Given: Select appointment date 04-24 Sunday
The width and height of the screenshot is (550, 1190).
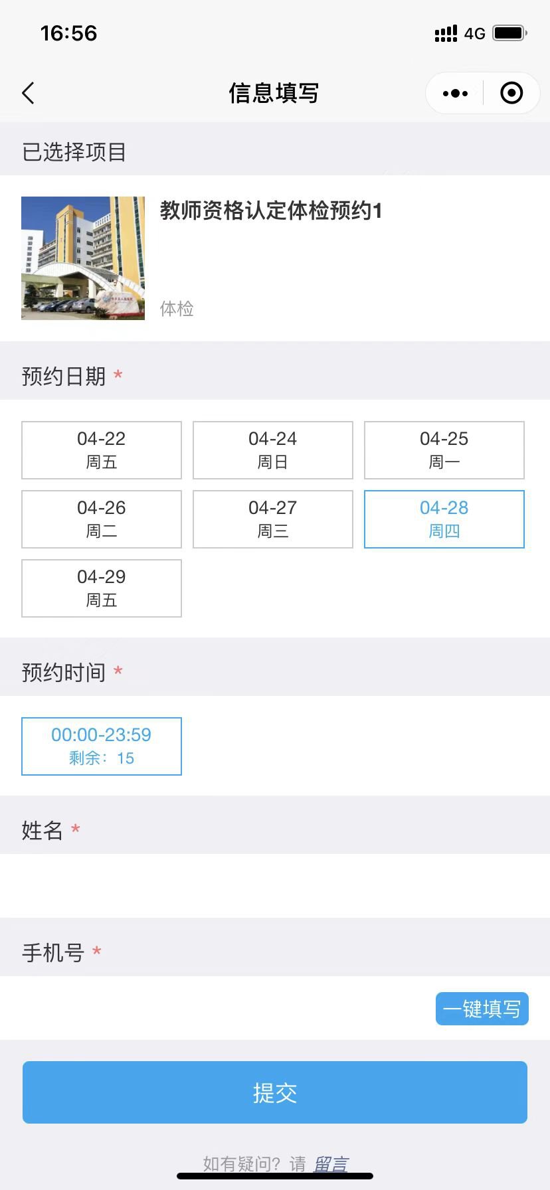Looking at the screenshot, I should pyautogui.click(x=273, y=450).
